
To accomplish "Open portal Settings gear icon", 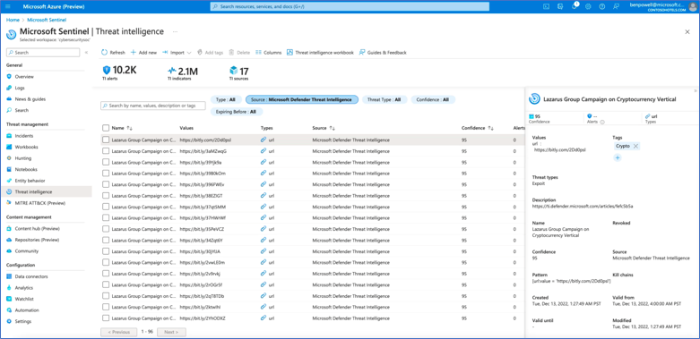I will (588, 6).
